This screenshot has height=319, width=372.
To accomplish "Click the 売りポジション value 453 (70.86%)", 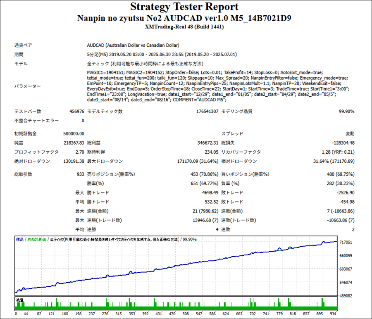I will pos(204,174).
